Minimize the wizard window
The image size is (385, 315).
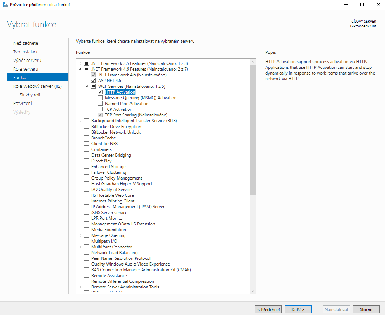346,4
